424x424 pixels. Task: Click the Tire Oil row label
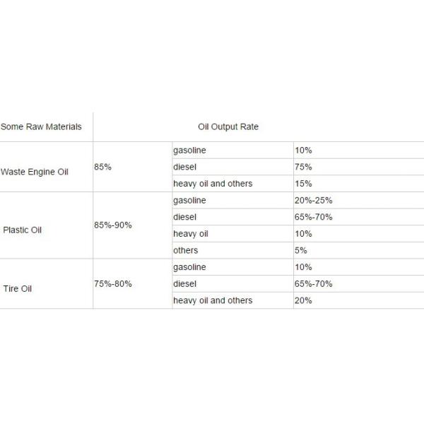18,288
